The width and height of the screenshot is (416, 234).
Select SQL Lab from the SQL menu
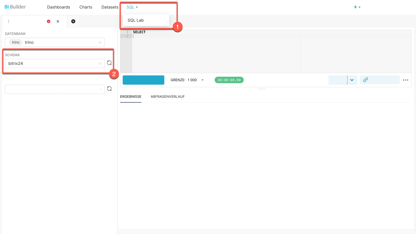[136, 20]
